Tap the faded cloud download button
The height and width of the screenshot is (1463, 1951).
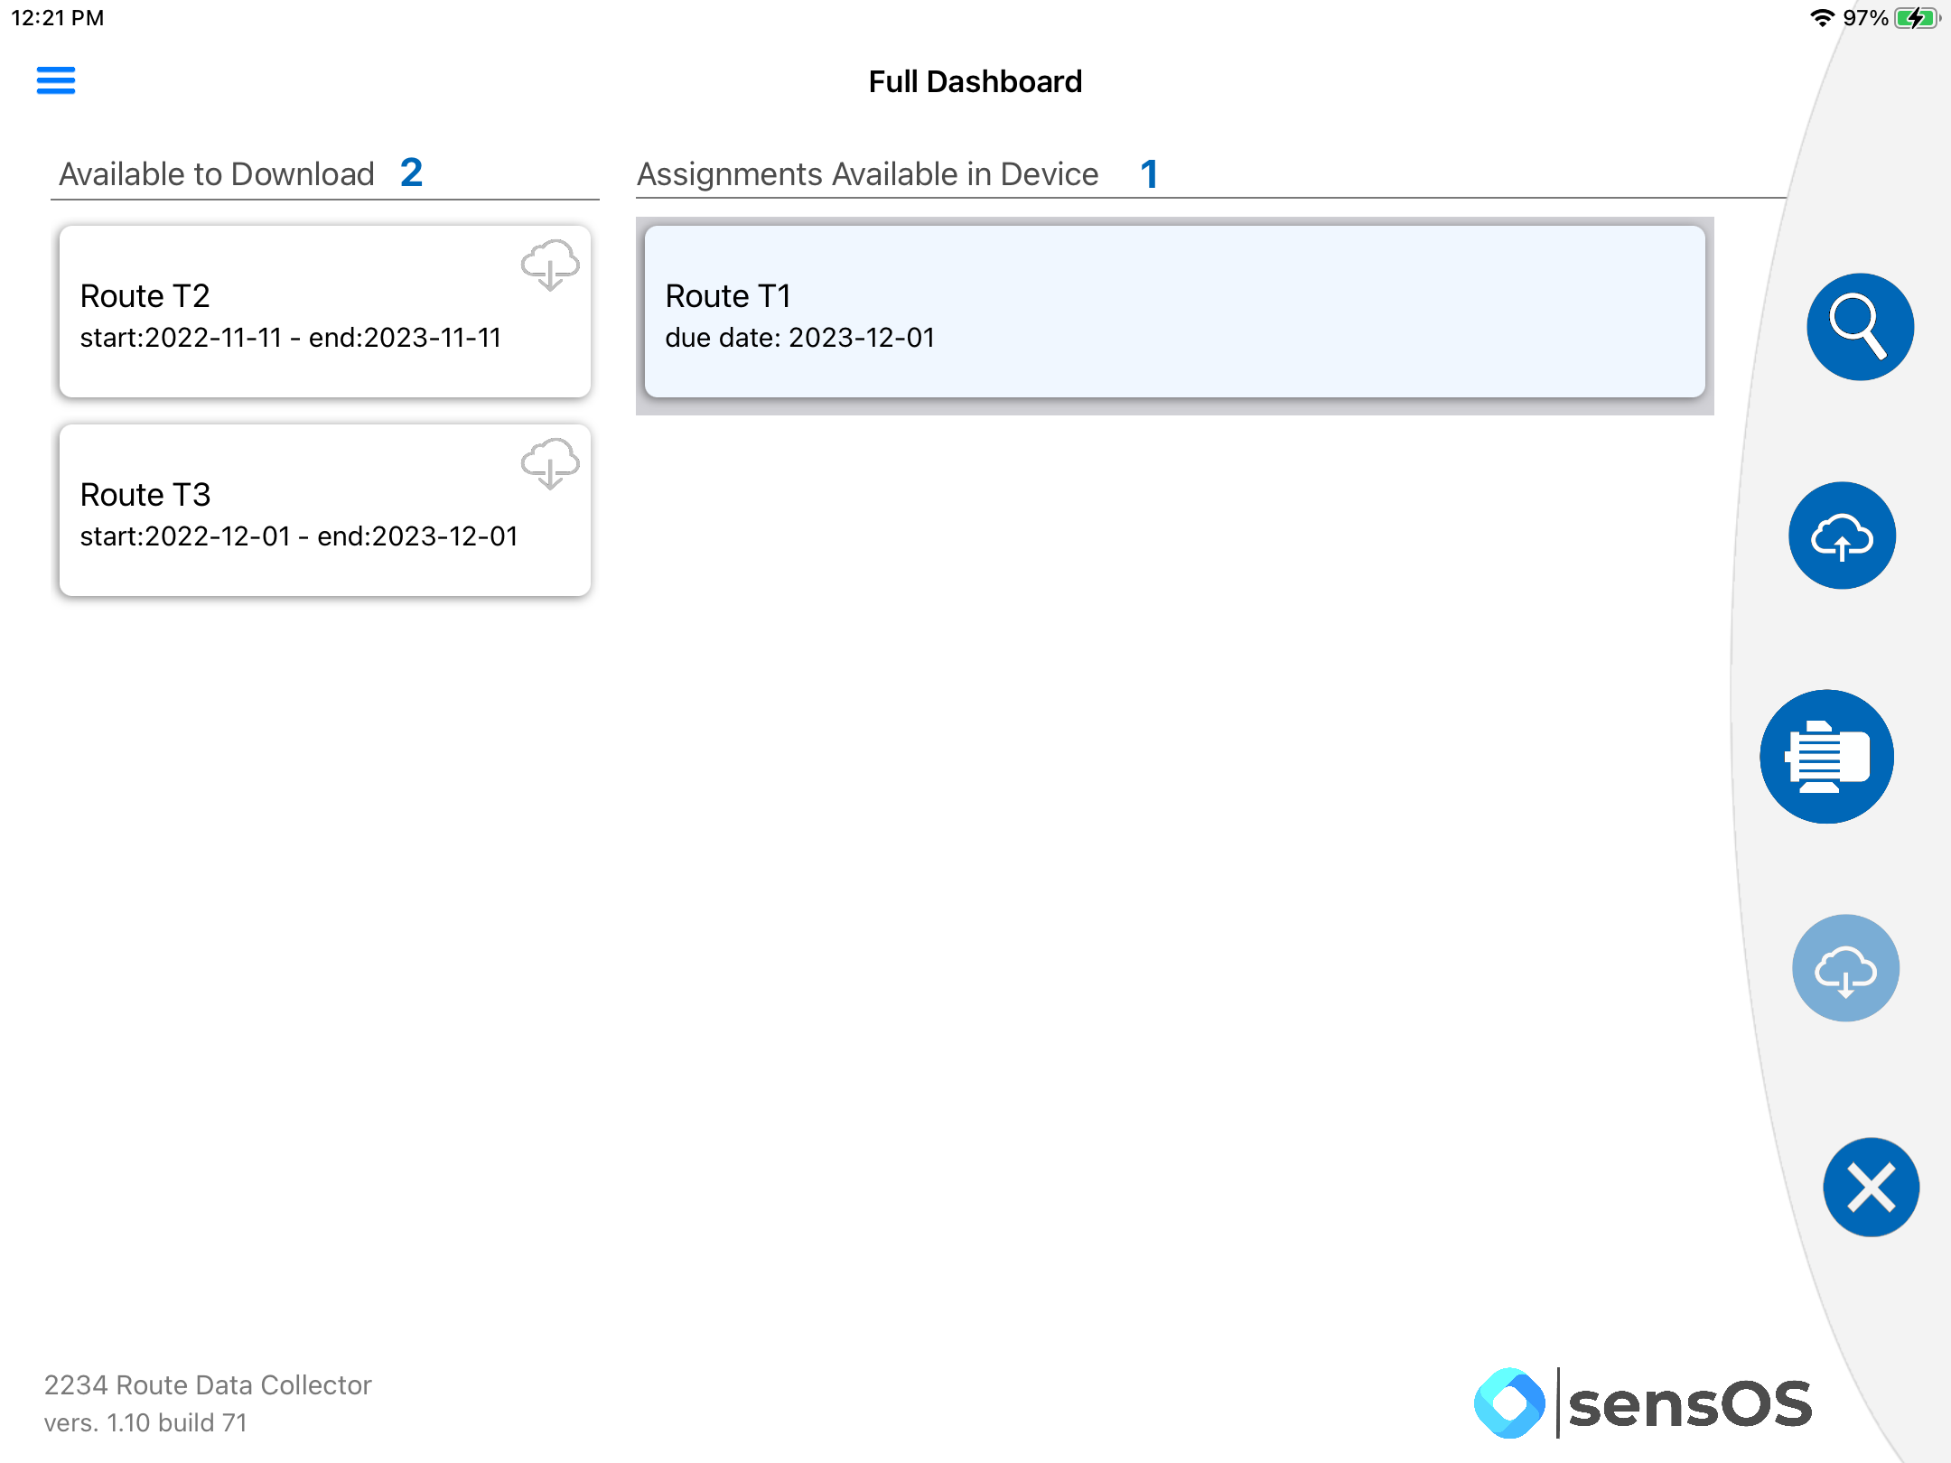click(1845, 968)
